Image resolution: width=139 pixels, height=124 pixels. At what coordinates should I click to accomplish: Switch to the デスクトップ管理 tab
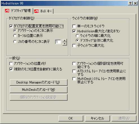(x=18, y=11)
